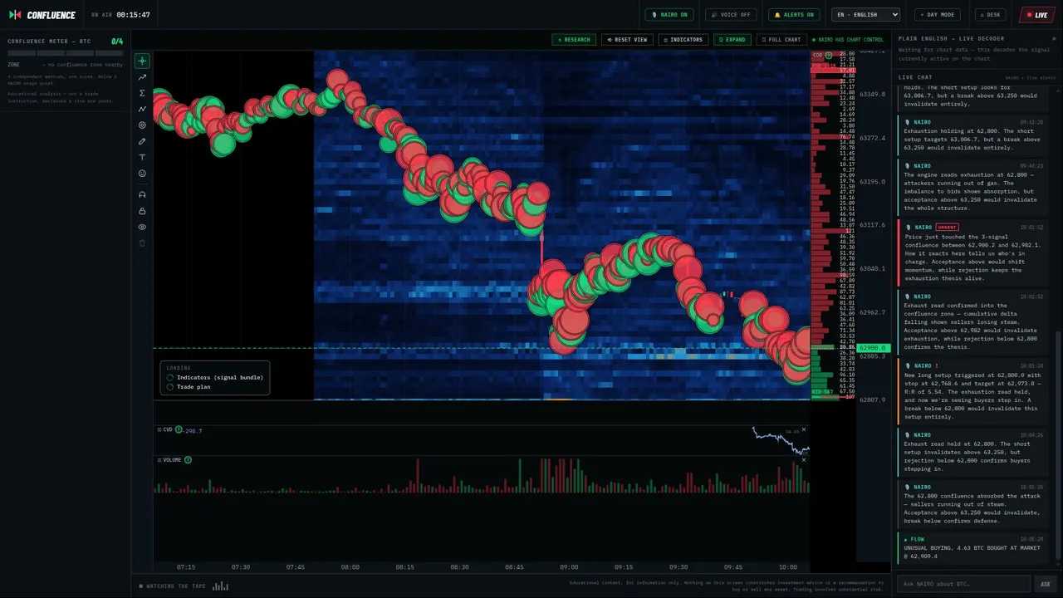Click the URGENT tagged NAIRO message

coord(975,252)
